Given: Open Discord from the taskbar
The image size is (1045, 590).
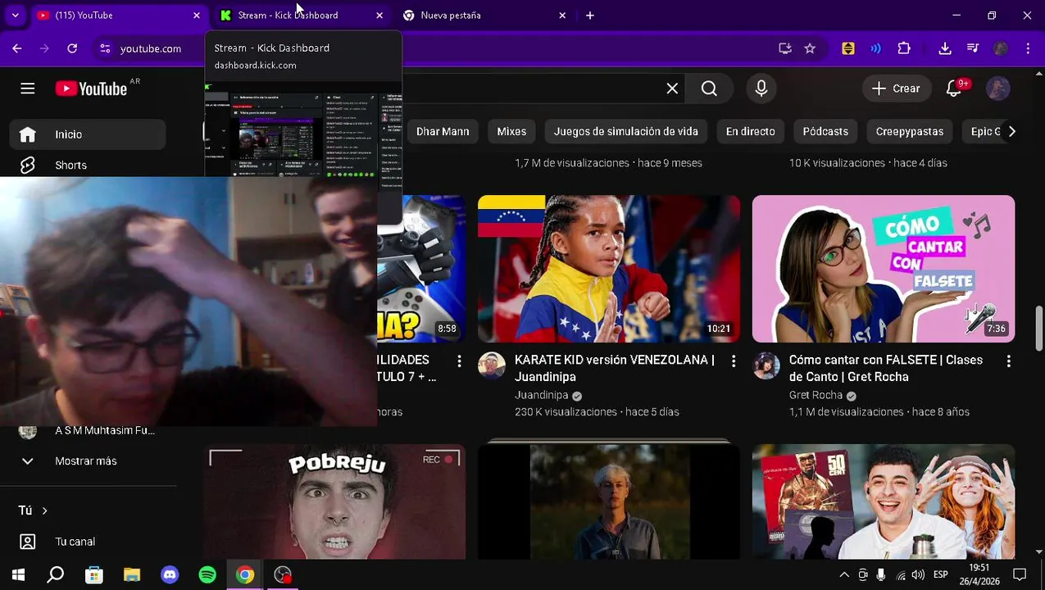Looking at the screenshot, I should pyautogui.click(x=170, y=574).
